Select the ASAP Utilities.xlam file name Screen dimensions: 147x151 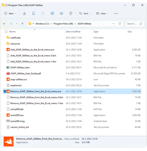[x=20, y=68]
